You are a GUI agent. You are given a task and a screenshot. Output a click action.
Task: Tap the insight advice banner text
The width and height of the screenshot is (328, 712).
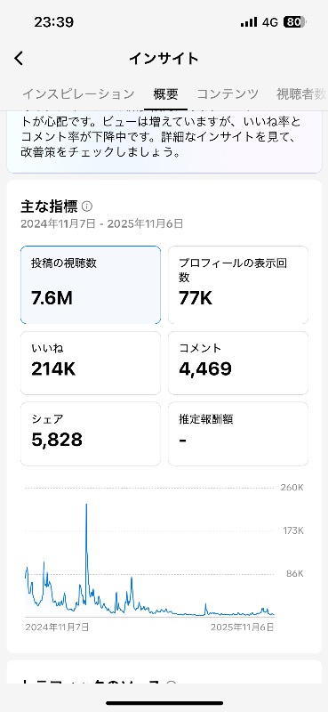tap(161, 137)
